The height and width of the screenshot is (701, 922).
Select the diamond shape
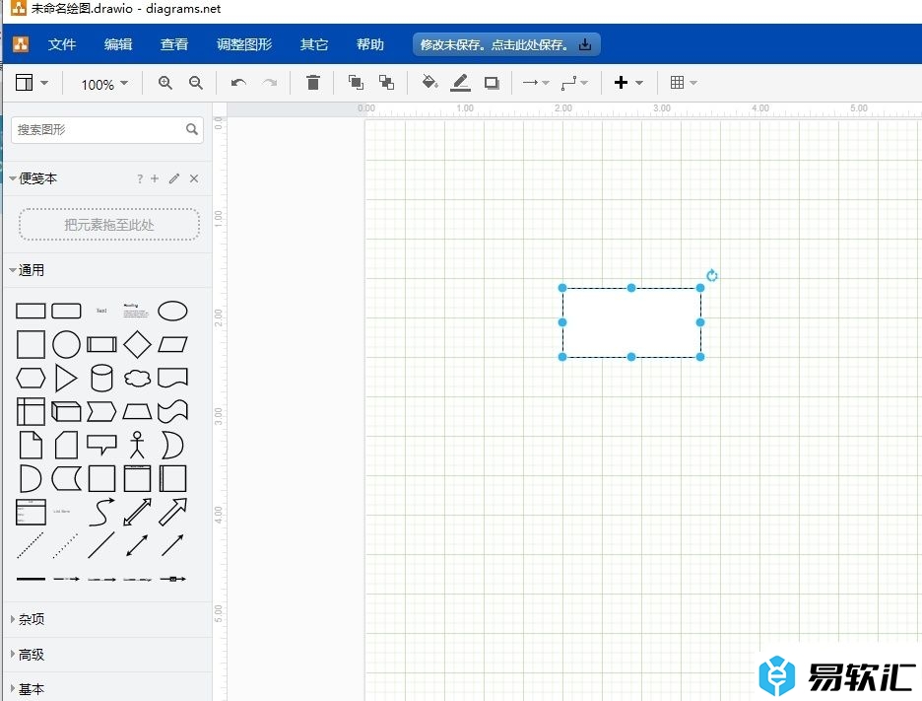[x=138, y=344]
